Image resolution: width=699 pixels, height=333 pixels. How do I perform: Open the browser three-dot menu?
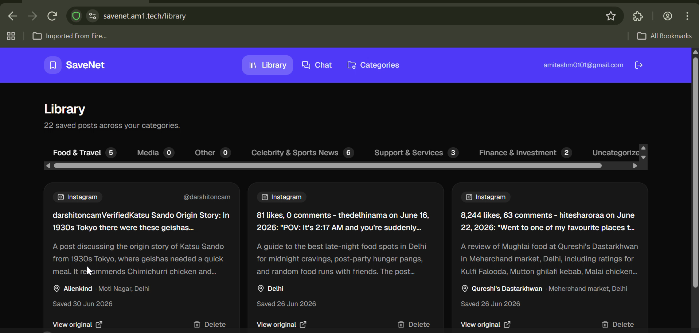click(x=687, y=16)
